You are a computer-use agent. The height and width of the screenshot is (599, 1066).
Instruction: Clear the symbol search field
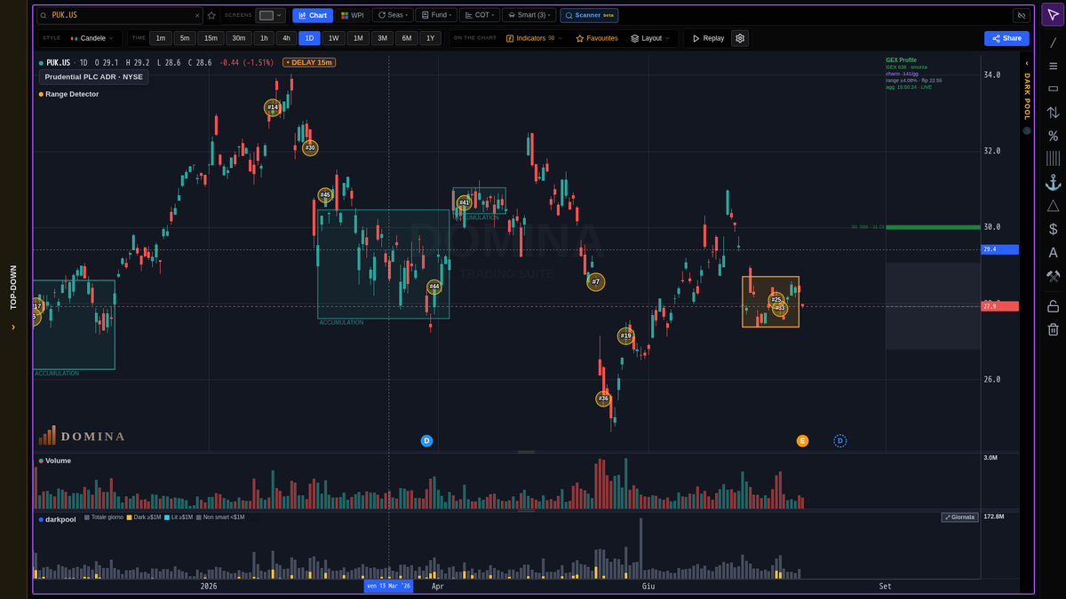[197, 15]
